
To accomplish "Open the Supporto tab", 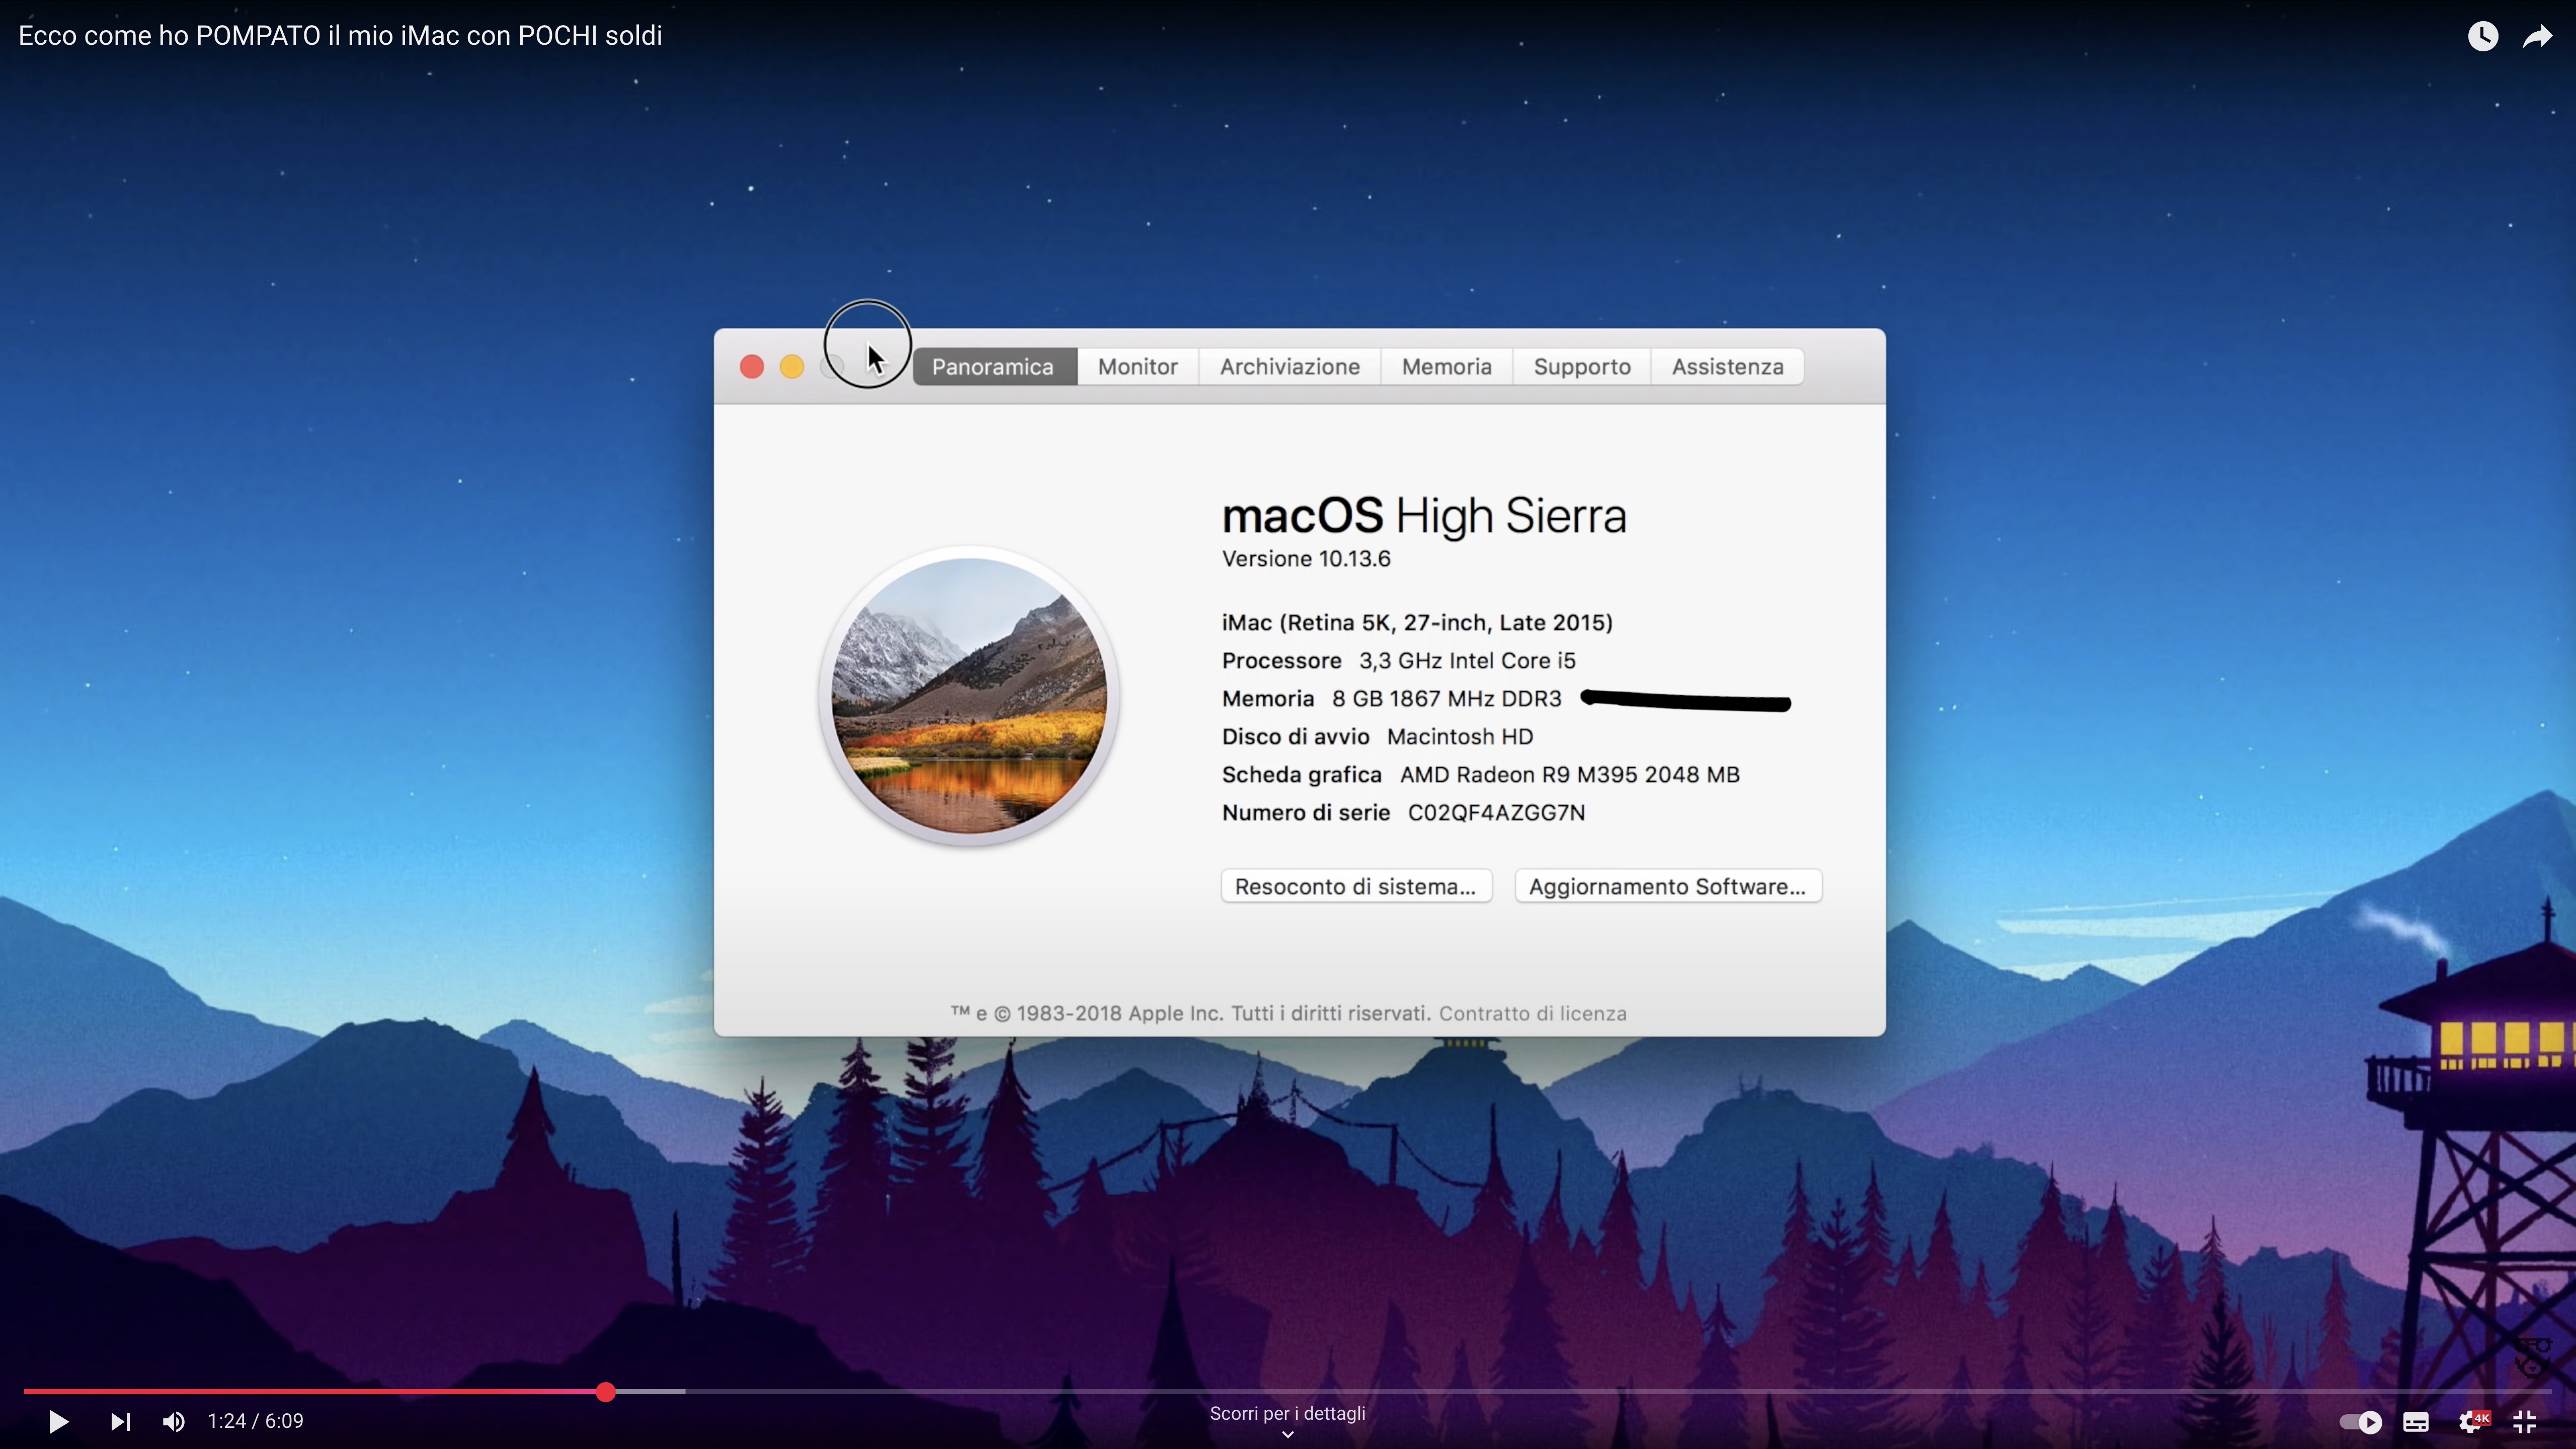I will (1582, 367).
